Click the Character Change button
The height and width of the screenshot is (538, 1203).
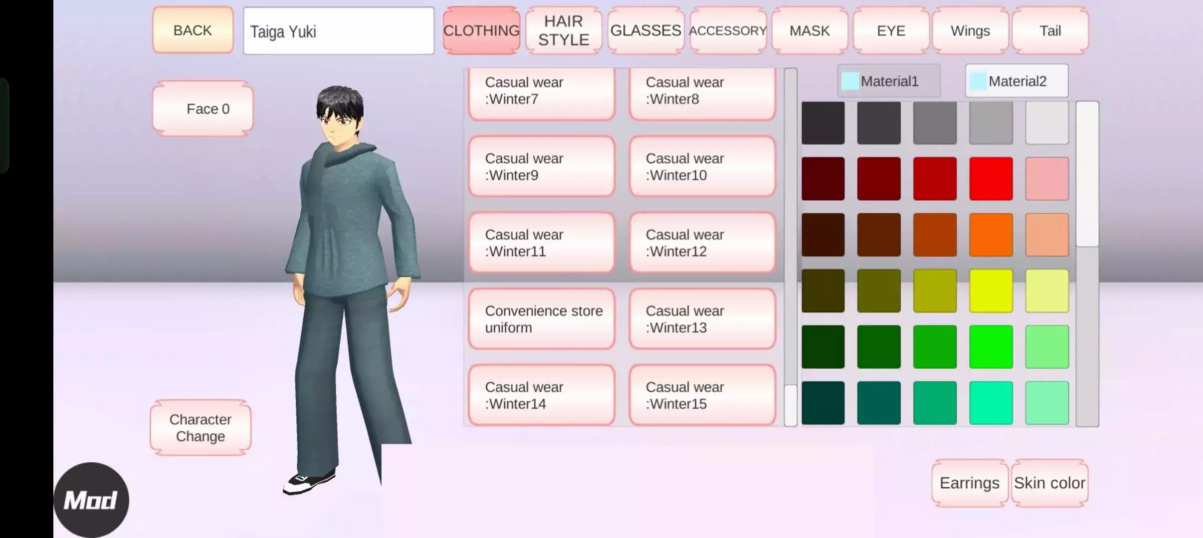point(200,427)
